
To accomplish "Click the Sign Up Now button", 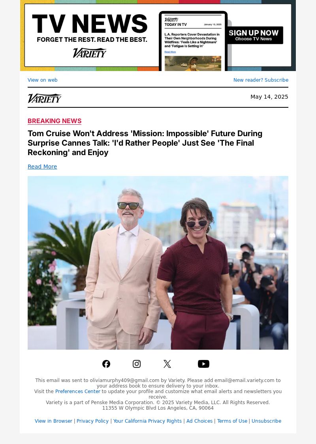I will point(254,35).
